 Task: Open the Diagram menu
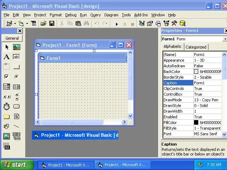[111, 15]
